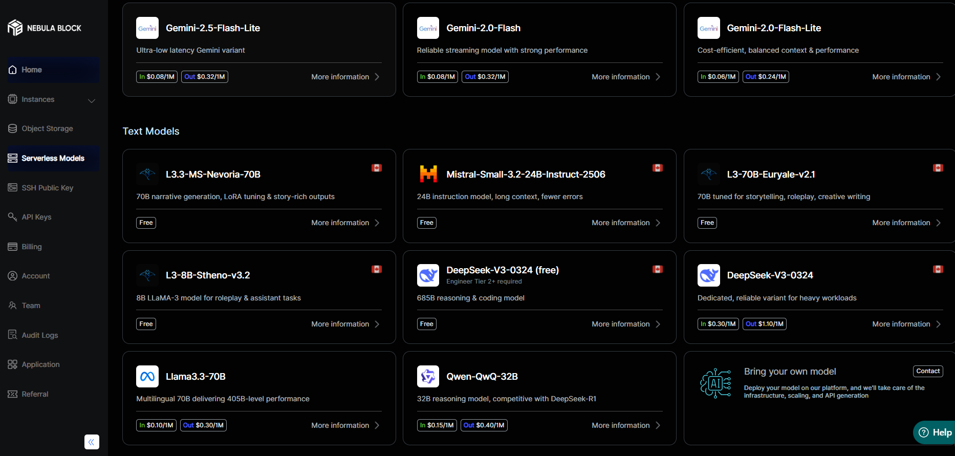Viewport: 955px width, 456px height.
Task: Open More information for Gemini-2.0-Flash
Action: point(626,77)
